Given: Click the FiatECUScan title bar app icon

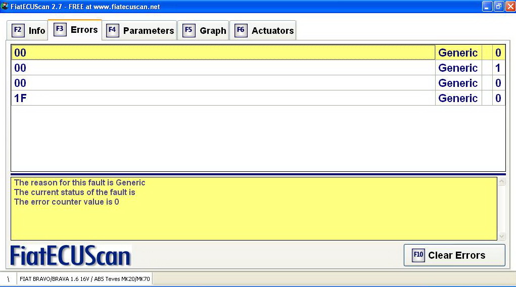Looking at the screenshot, I should click(x=5, y=6).
